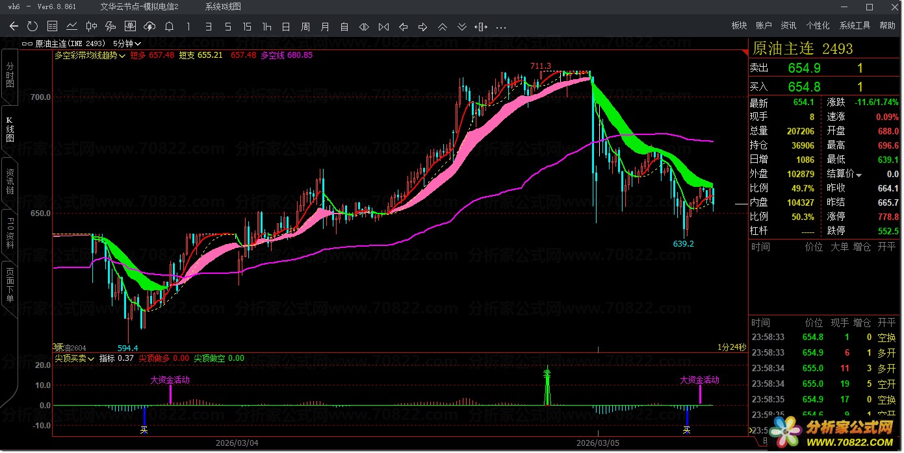Viewport: 904px width, 453px height.
Task: Switch to the K线图 side tab
Action: click(x=10, y=130)
